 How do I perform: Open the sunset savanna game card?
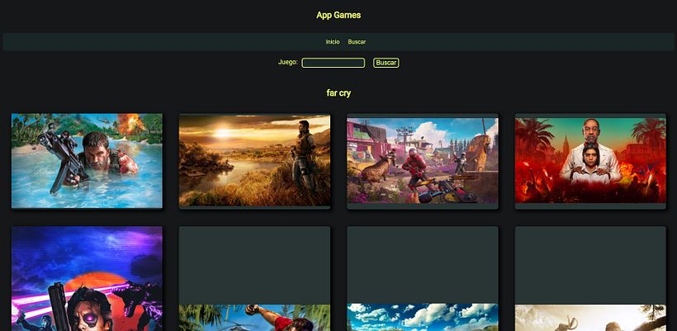coord(255,161)
